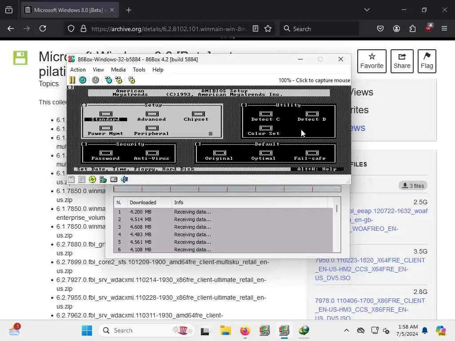Viewport: 455px width, 341px height.
Task: Open 86Box settings toolbar icon
Action: 132,80
